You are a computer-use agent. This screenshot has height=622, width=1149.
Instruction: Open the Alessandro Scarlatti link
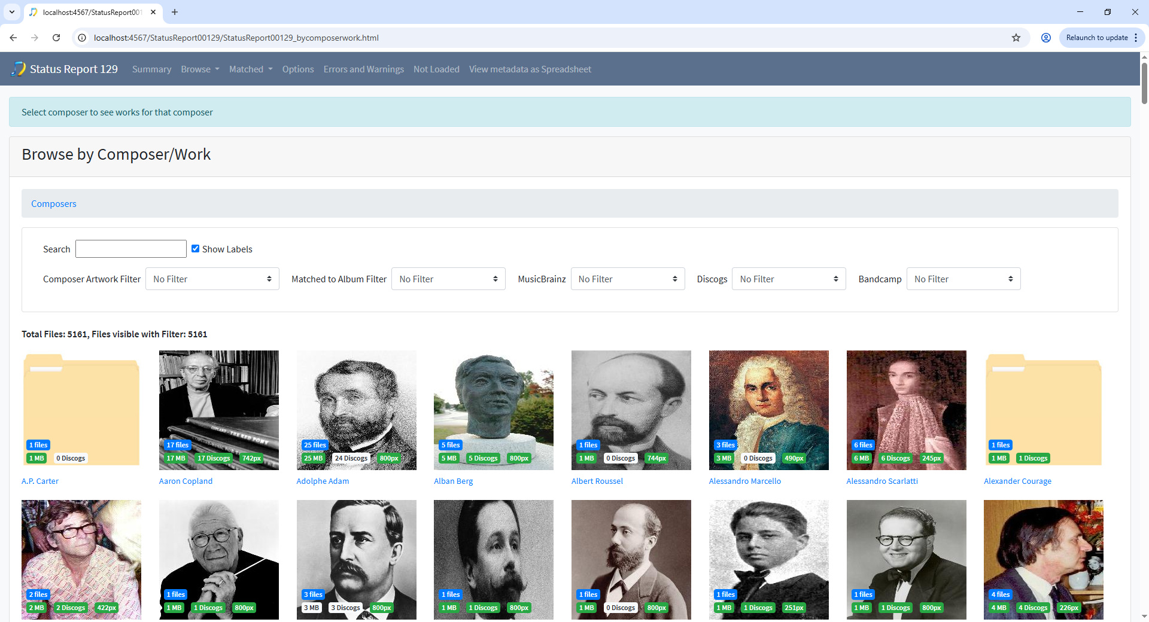point(882,481)
